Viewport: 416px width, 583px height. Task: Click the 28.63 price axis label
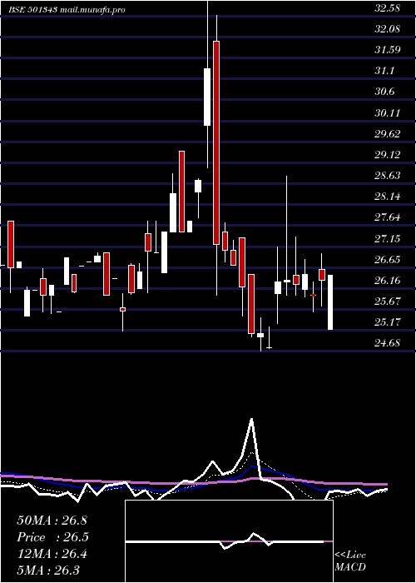[388, 175]
